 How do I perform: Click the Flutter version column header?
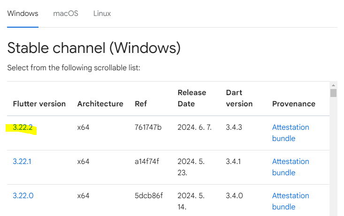39,104
